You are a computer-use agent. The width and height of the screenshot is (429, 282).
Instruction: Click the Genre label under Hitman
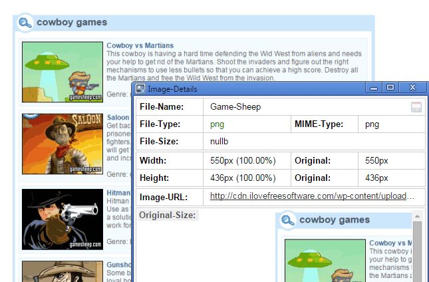117,241
